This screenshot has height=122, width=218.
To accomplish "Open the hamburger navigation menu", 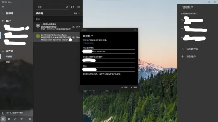I will coord(3,7).
